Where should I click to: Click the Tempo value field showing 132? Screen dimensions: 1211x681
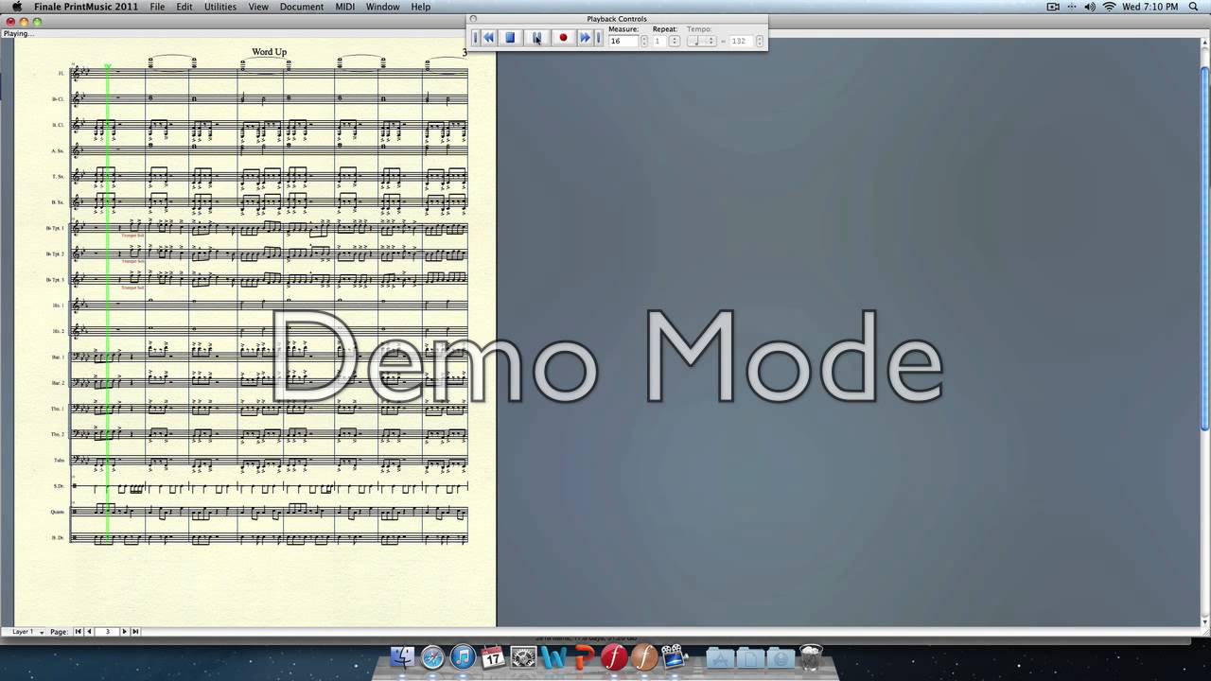[x=740, y=42]
